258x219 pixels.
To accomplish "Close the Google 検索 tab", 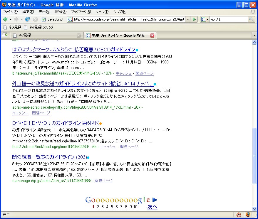I will 152,35.
